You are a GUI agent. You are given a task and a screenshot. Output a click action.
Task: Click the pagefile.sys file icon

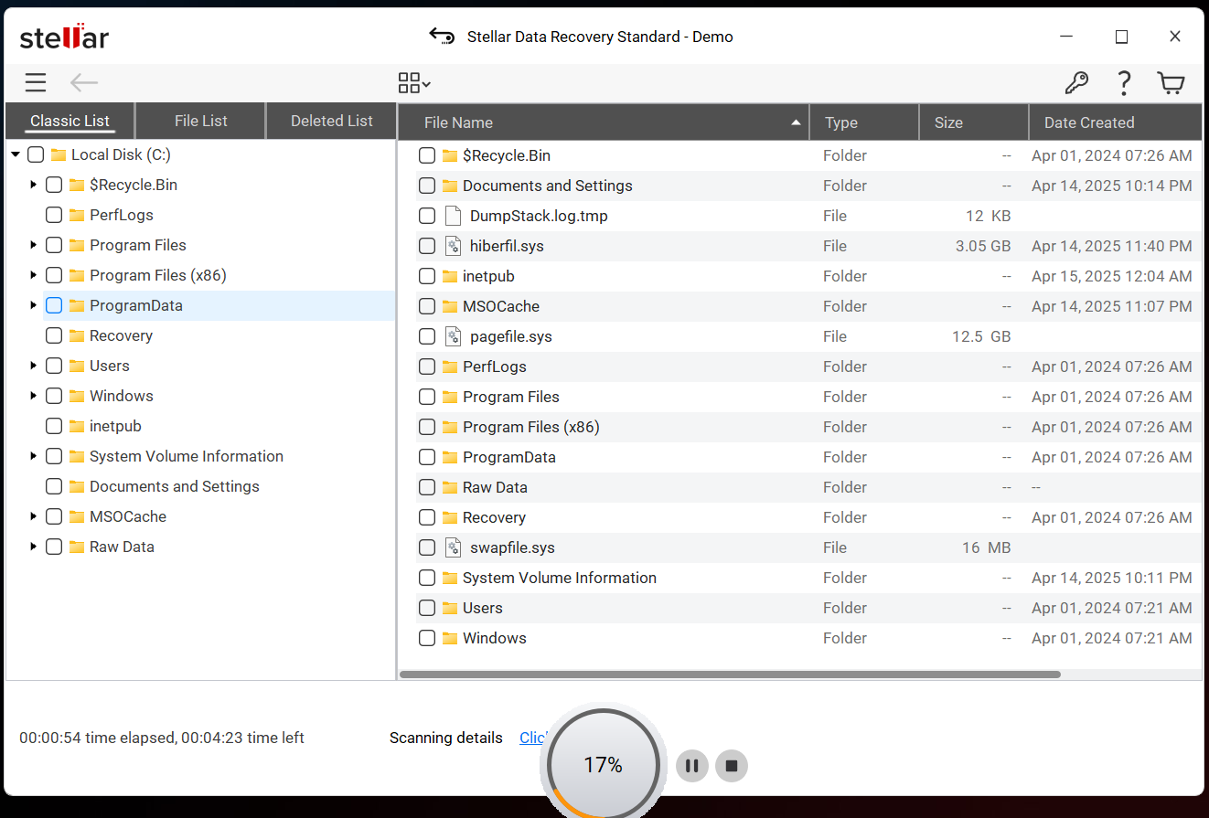pyautogui.click(x=453, y=336)
